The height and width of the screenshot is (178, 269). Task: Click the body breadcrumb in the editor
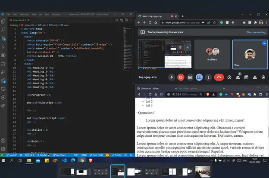pos(53,25)
